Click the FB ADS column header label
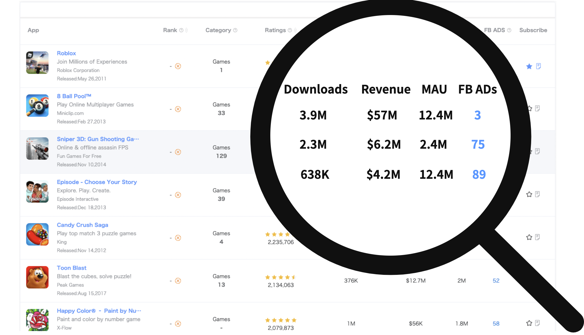This screenshot has width=584, height=335. click(494, 30)
